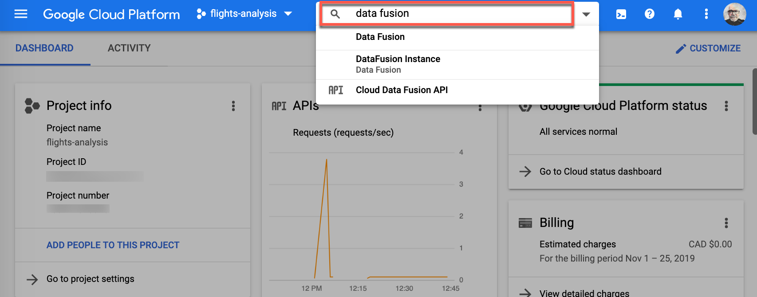Show notifications via the bell icon
The height and width of the screenshot is (297, 757).
pos(678,14)
